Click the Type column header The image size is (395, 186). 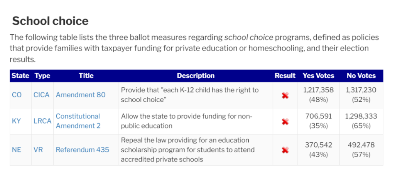42,76
